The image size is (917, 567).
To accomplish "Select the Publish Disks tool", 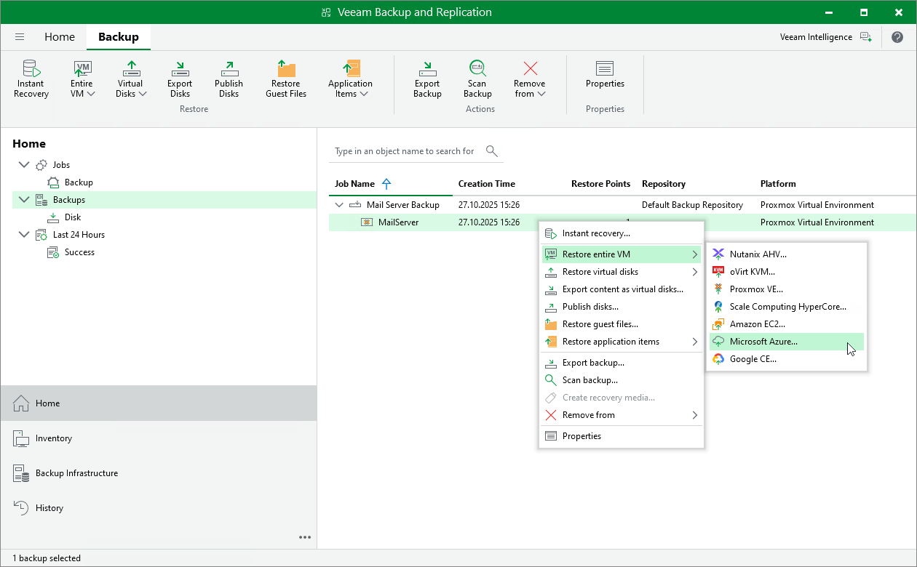I will click(229, 78).
